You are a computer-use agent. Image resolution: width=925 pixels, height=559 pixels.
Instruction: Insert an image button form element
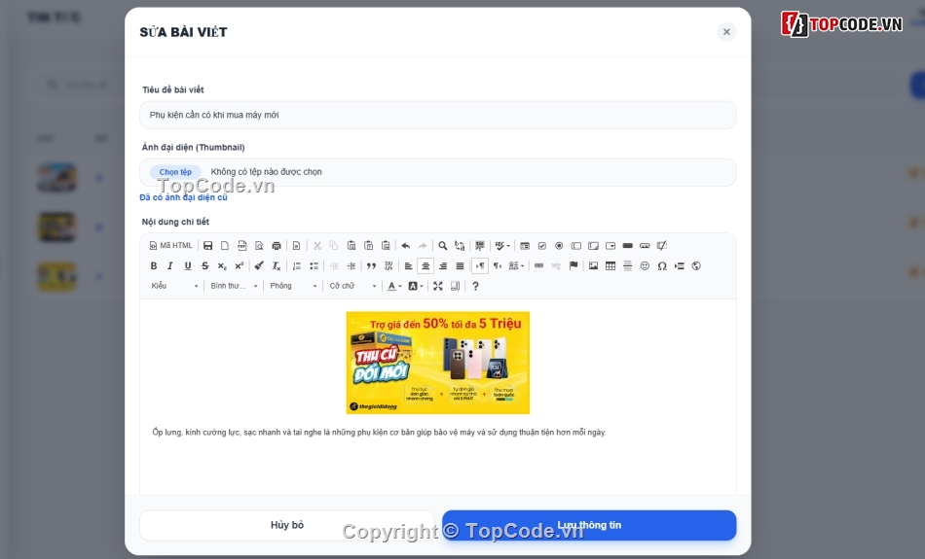point(645,246)
